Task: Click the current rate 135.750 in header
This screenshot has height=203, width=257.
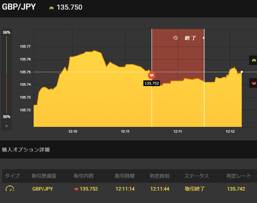Action: click(70, 8)
